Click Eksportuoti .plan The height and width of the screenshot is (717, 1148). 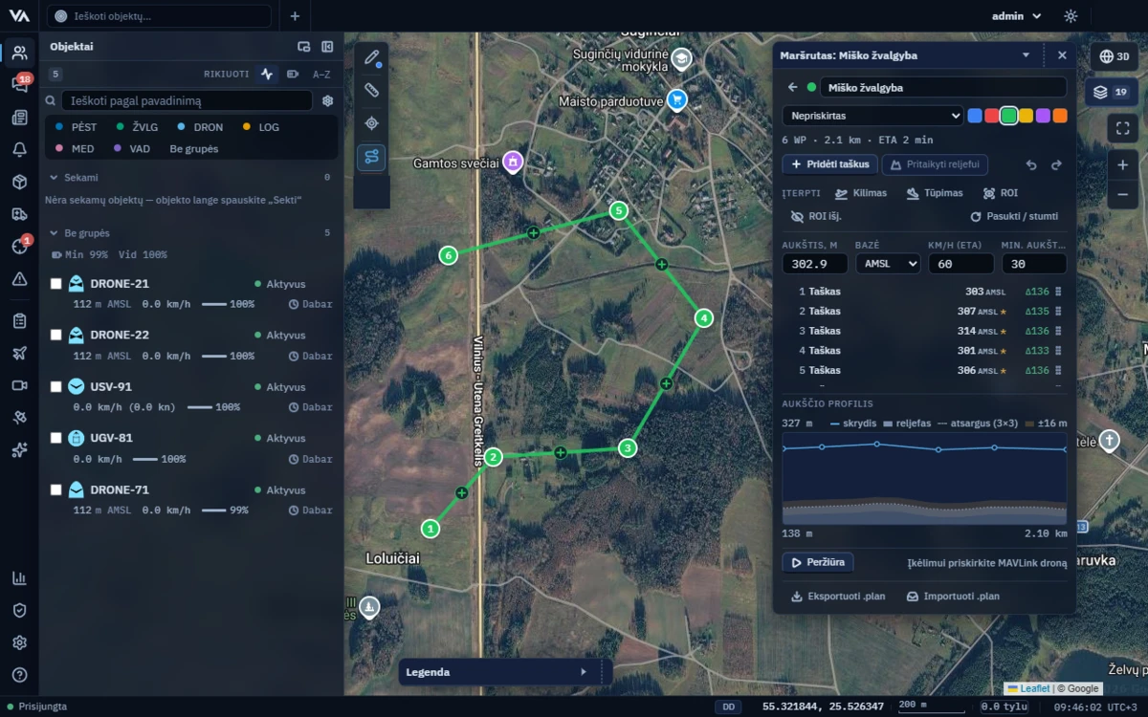click(x=839, y=597)
